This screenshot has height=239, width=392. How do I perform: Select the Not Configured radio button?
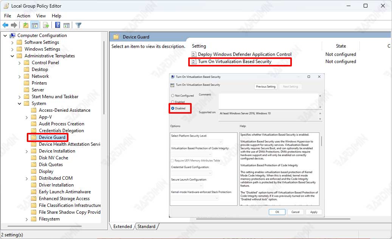pyautogui.click(x=173, y=96)
